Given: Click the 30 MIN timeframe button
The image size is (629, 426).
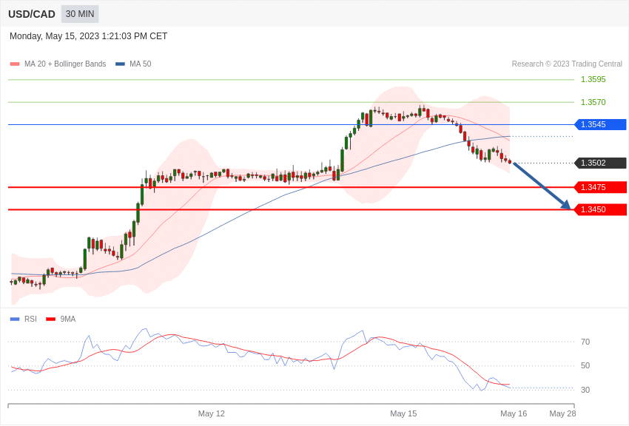Looking at the screenshot, I should pyautogui.click(x=80, y=14).
